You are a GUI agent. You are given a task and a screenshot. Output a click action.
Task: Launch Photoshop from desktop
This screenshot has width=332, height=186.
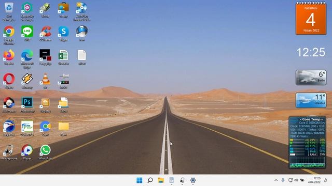(27, 103)
